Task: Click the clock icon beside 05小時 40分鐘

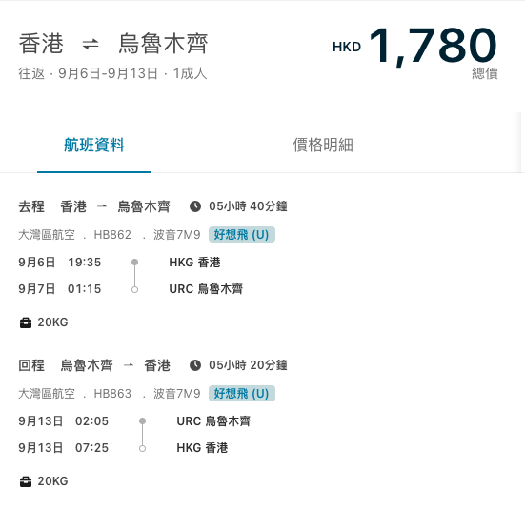Action: tap(195, 206)
